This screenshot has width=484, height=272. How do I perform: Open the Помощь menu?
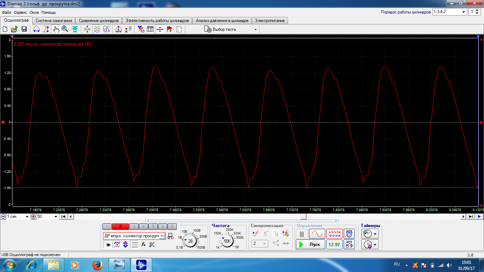[x=49, y=12]
